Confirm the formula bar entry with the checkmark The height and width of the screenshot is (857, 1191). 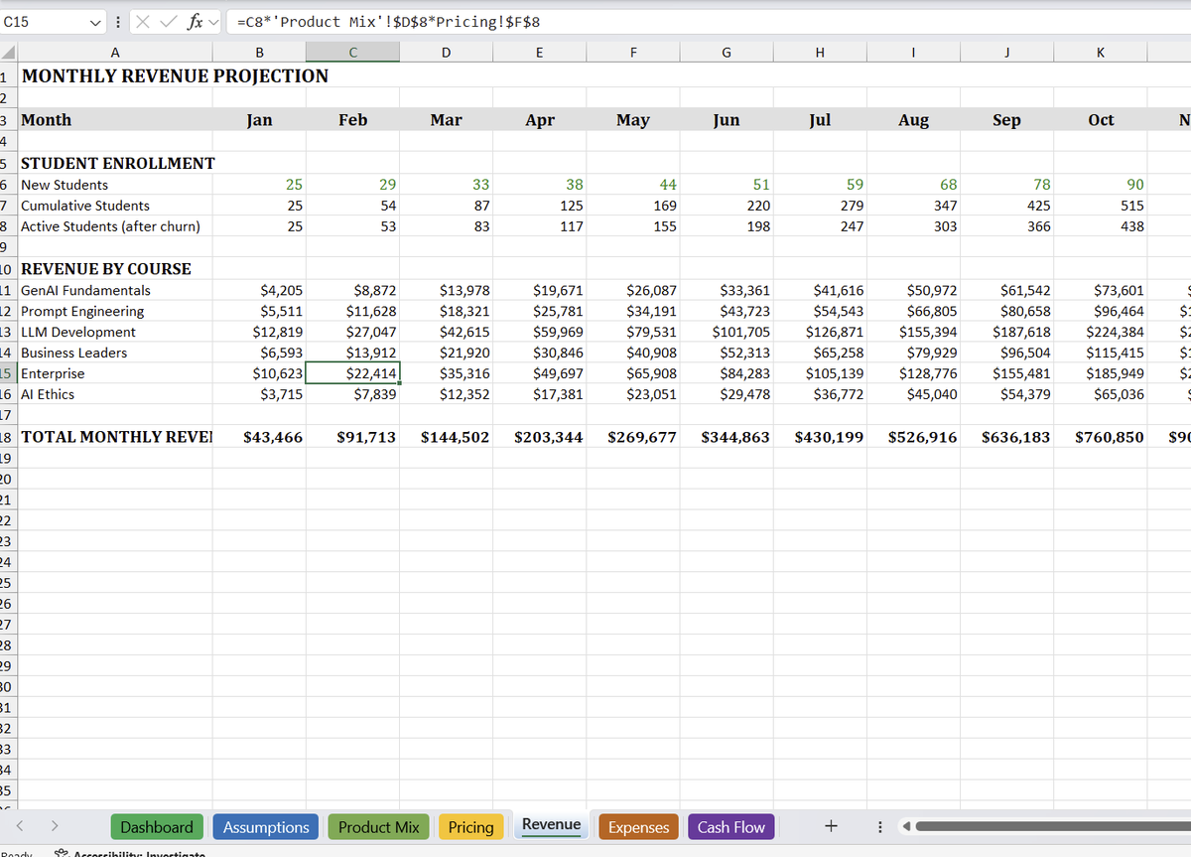point(167,21)
